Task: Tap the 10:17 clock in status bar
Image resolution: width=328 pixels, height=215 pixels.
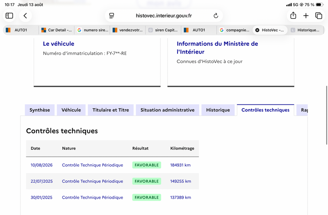Action: (x=9, y=5)
